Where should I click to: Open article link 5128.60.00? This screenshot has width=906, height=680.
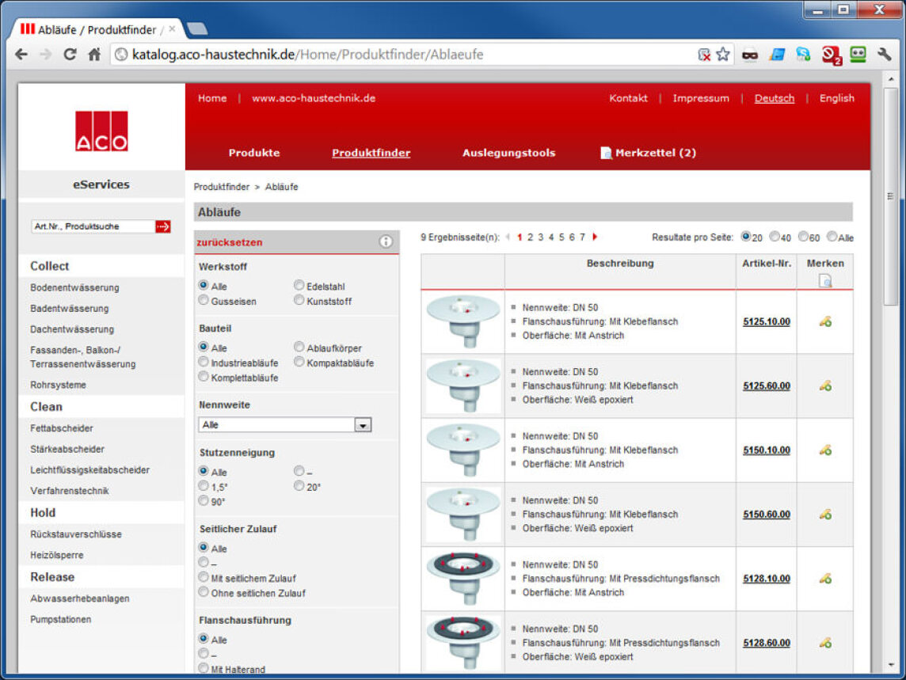pos(766,643)
